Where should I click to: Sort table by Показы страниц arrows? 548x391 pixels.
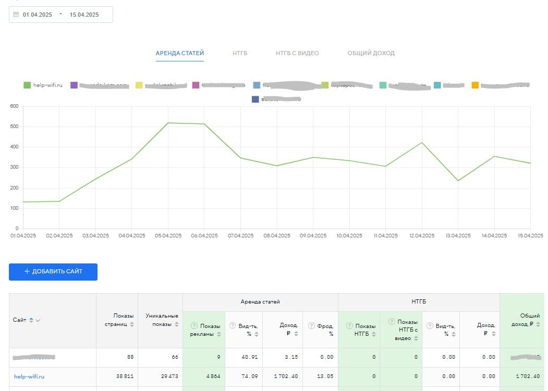click(132, 324)
